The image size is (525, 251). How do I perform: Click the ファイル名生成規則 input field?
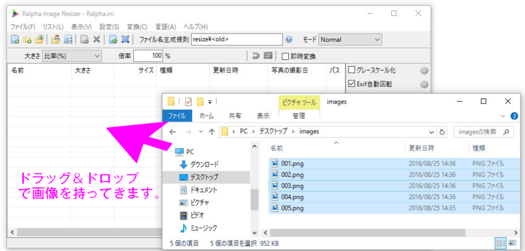[237, 39]
